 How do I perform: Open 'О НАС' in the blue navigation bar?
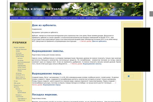pyautogui.click(x=82, y=18)
